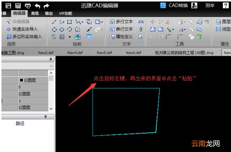
Task: Open the text style icon
Action: [x=141, y=29]
